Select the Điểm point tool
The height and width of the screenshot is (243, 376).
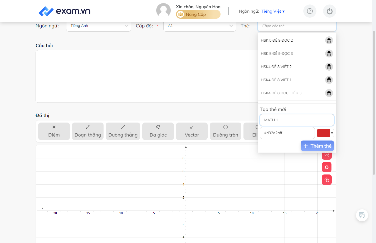pyautogui.click(x=54, y=131)
